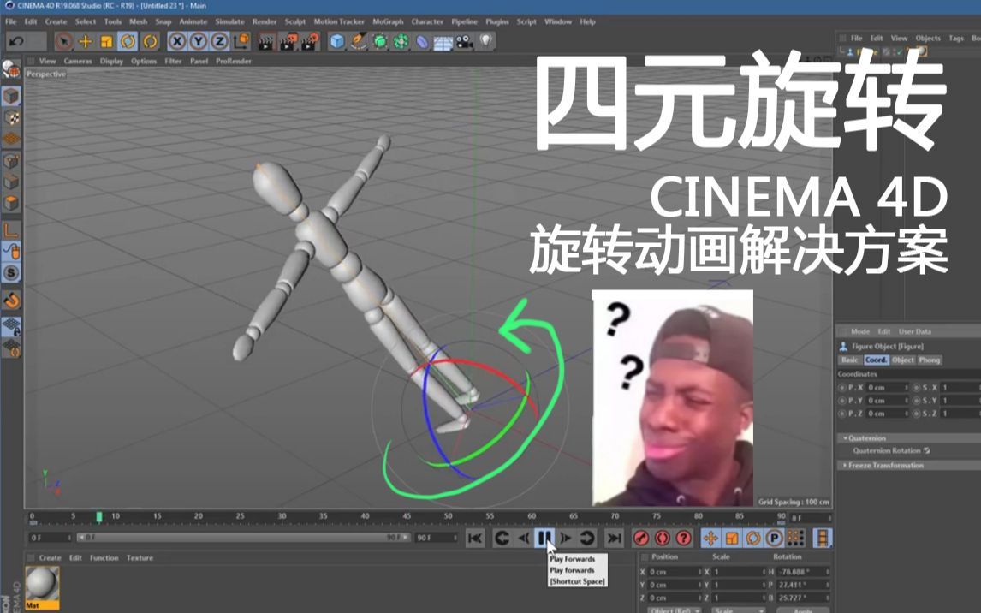The image size is (981, 613).
Task: Select the Rotate tool
Action: tap(127, 40)
